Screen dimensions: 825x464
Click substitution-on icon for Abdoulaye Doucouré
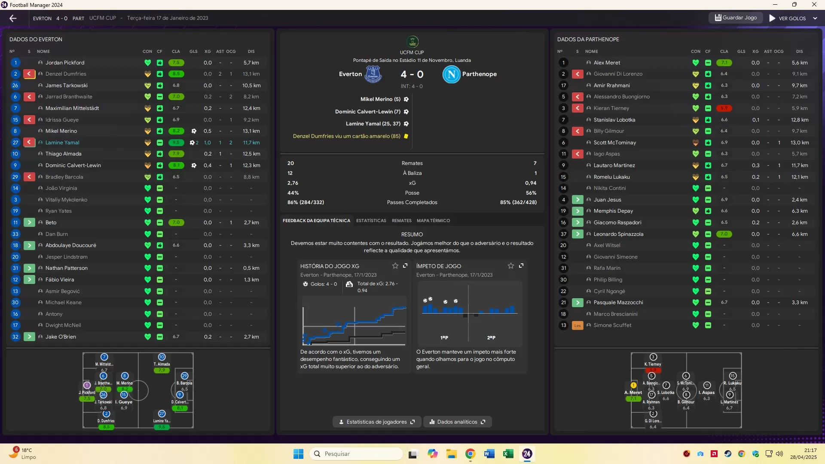[x=29, y=245]
